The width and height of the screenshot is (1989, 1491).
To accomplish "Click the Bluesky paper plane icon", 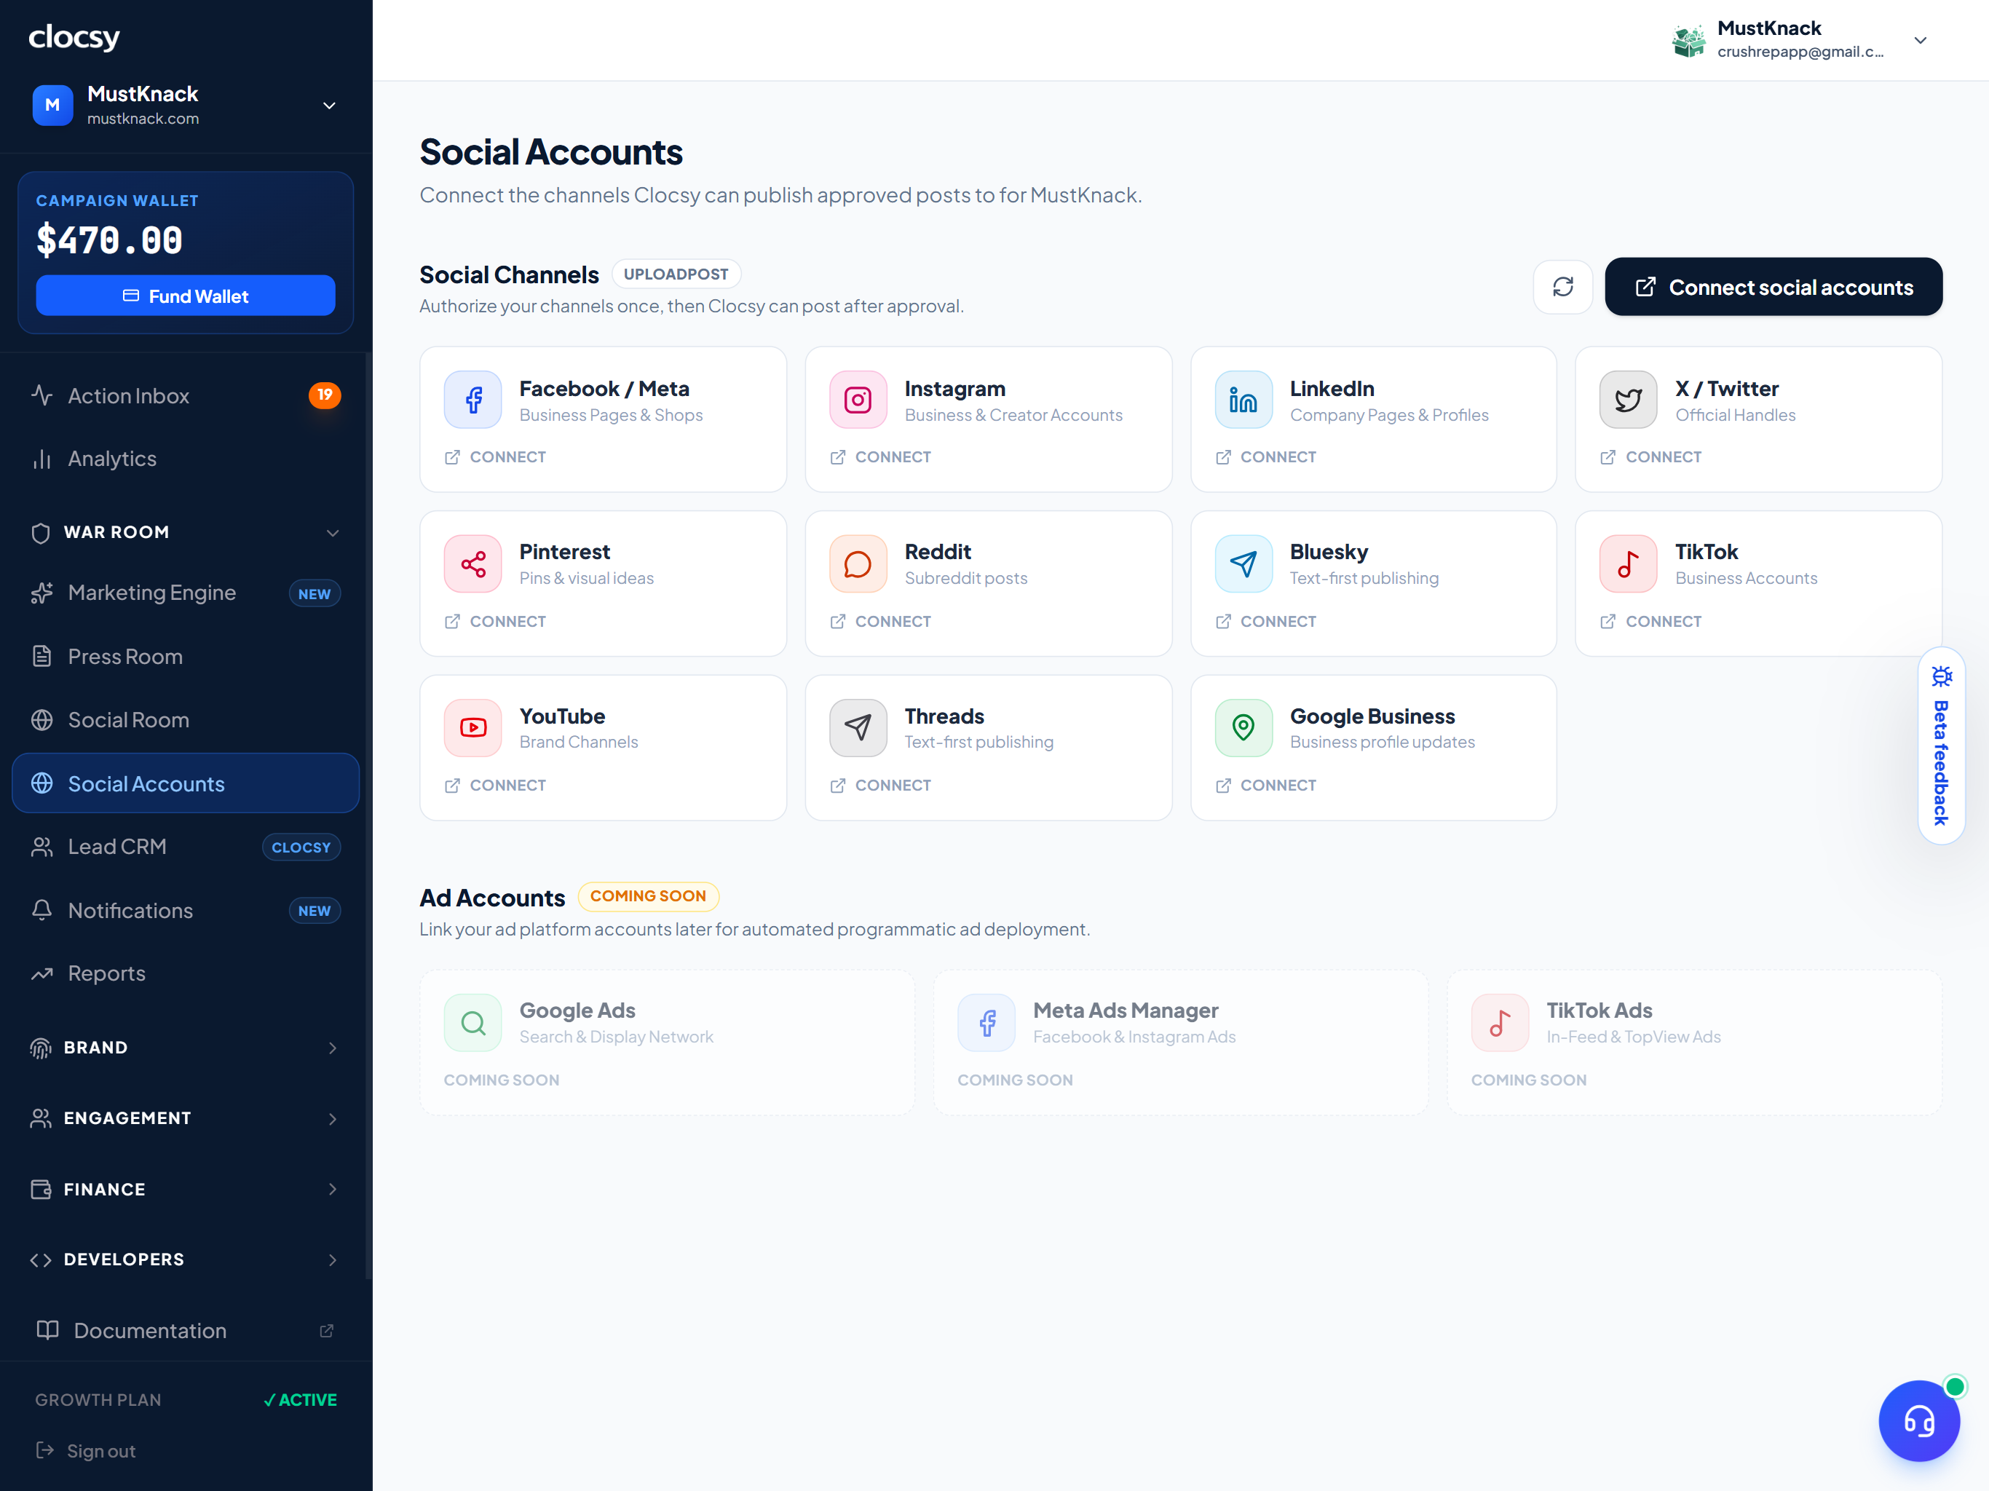I will click(1243, 563).
